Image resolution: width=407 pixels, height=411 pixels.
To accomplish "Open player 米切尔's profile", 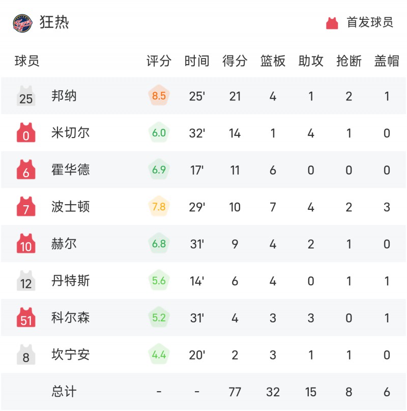I will [70, 132].
